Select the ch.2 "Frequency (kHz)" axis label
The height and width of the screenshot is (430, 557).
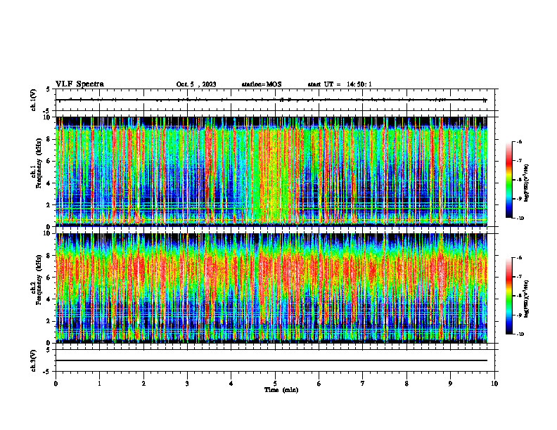point(39,280)
